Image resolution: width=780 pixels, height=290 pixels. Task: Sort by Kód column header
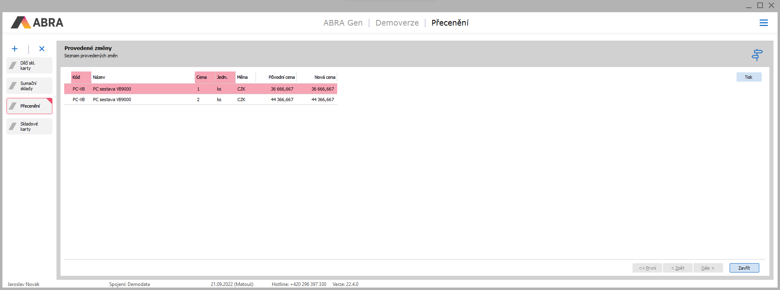click(81, 77)
